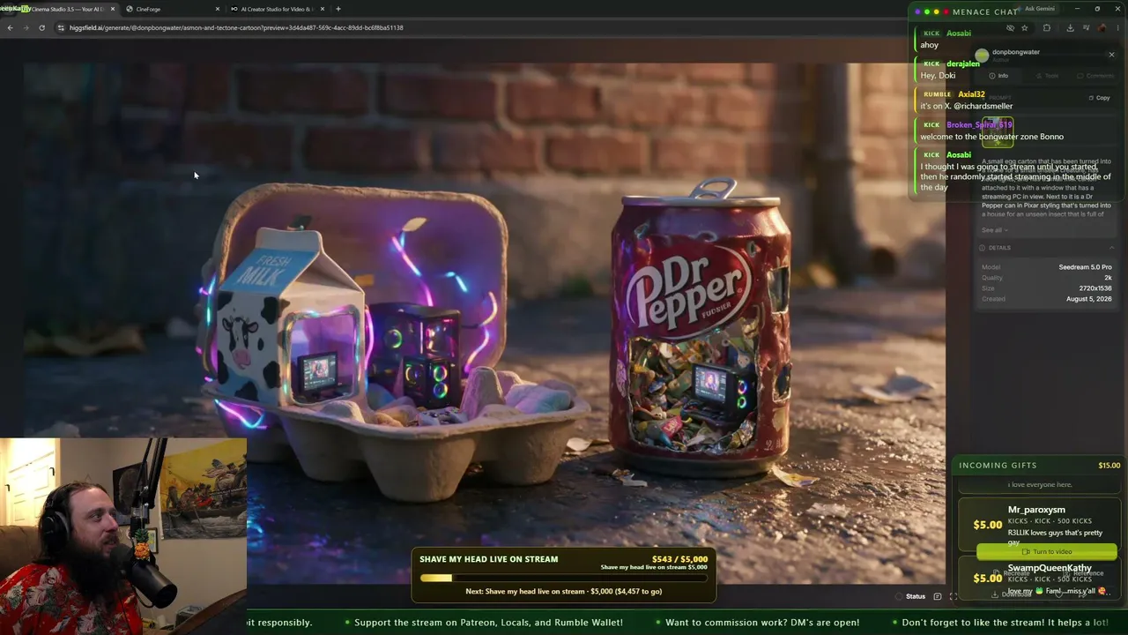The image size is (1128, 635).
Task: Open the browser extensions puzzle icon
Action: [1047, 27]
